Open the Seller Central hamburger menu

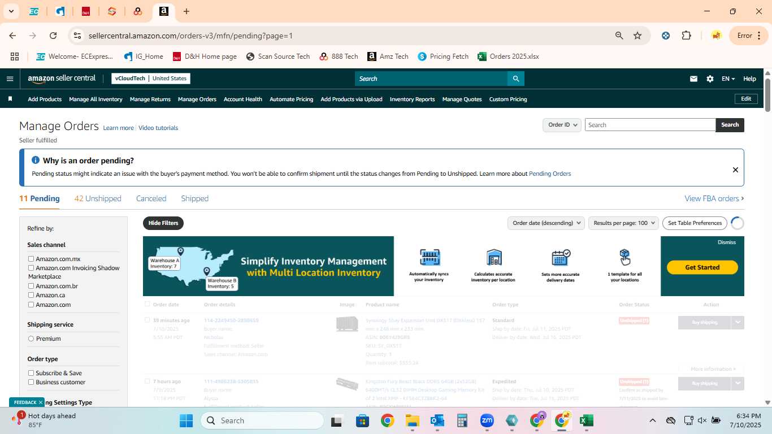pos(10,79)
